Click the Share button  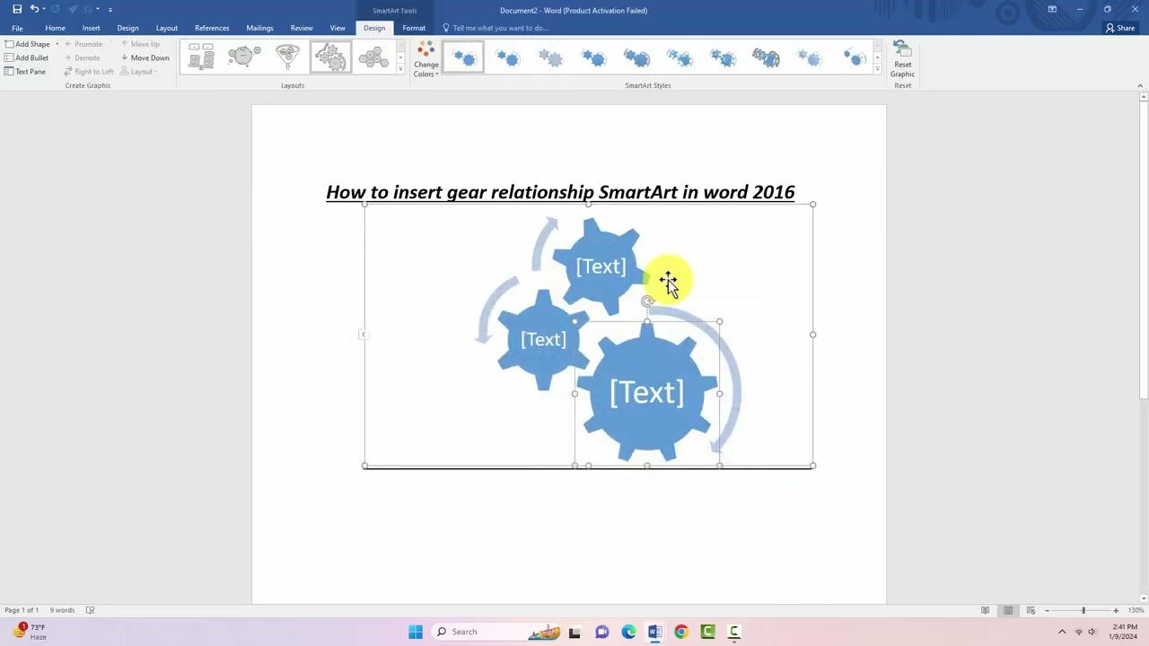[x=1120, y=28]
